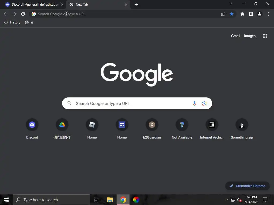Close the New Tab tab
Viewport: 274px width, 205px height.
tap(126, 5)
